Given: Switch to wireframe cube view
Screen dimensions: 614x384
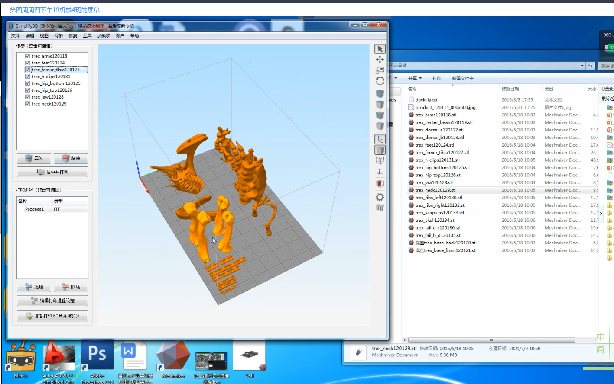Looking at the screenshot, I should 380,160.
